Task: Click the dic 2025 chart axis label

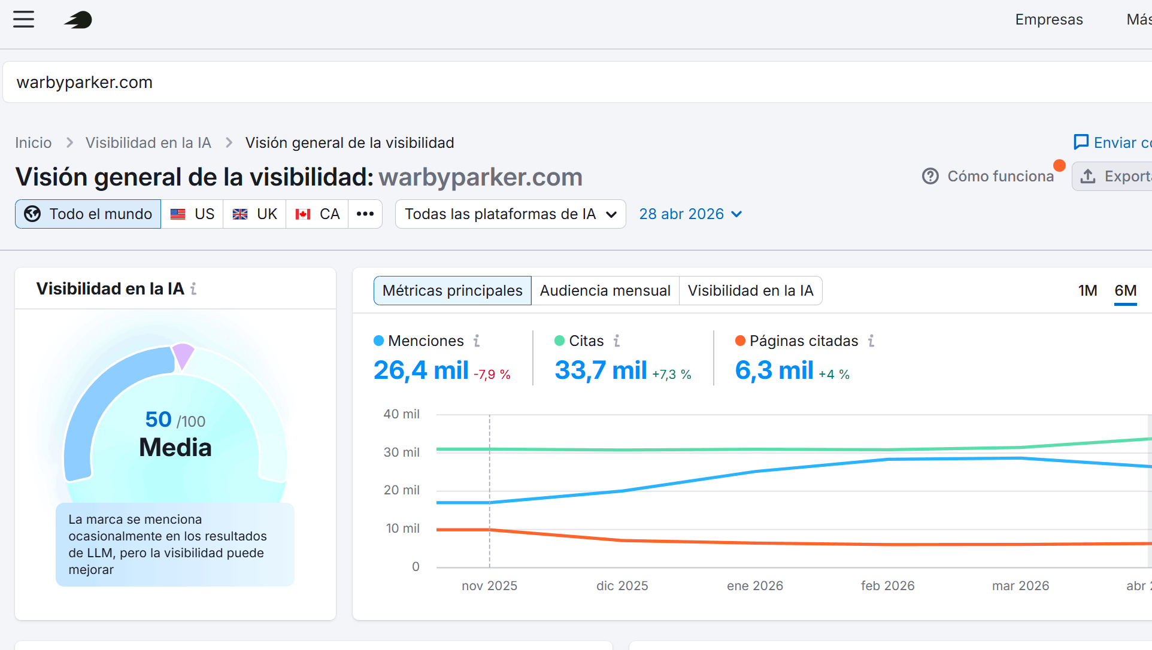Action: coord(622,586)
